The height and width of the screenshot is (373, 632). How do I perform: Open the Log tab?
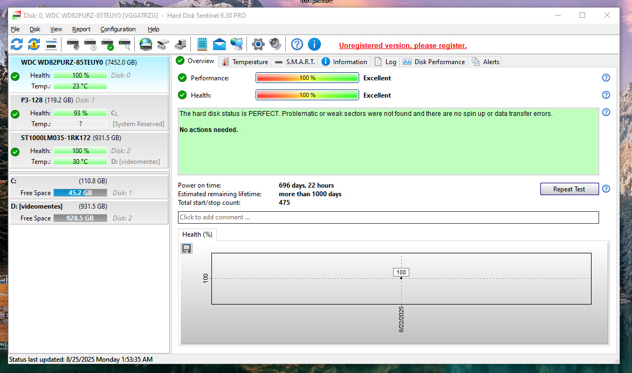pyautogui.click(x=386, y=61)
